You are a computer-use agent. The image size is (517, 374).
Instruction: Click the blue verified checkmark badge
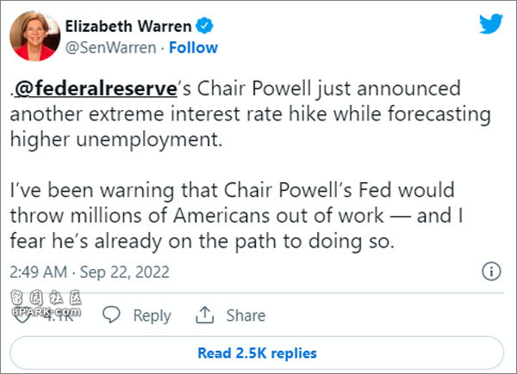[204, 26]
